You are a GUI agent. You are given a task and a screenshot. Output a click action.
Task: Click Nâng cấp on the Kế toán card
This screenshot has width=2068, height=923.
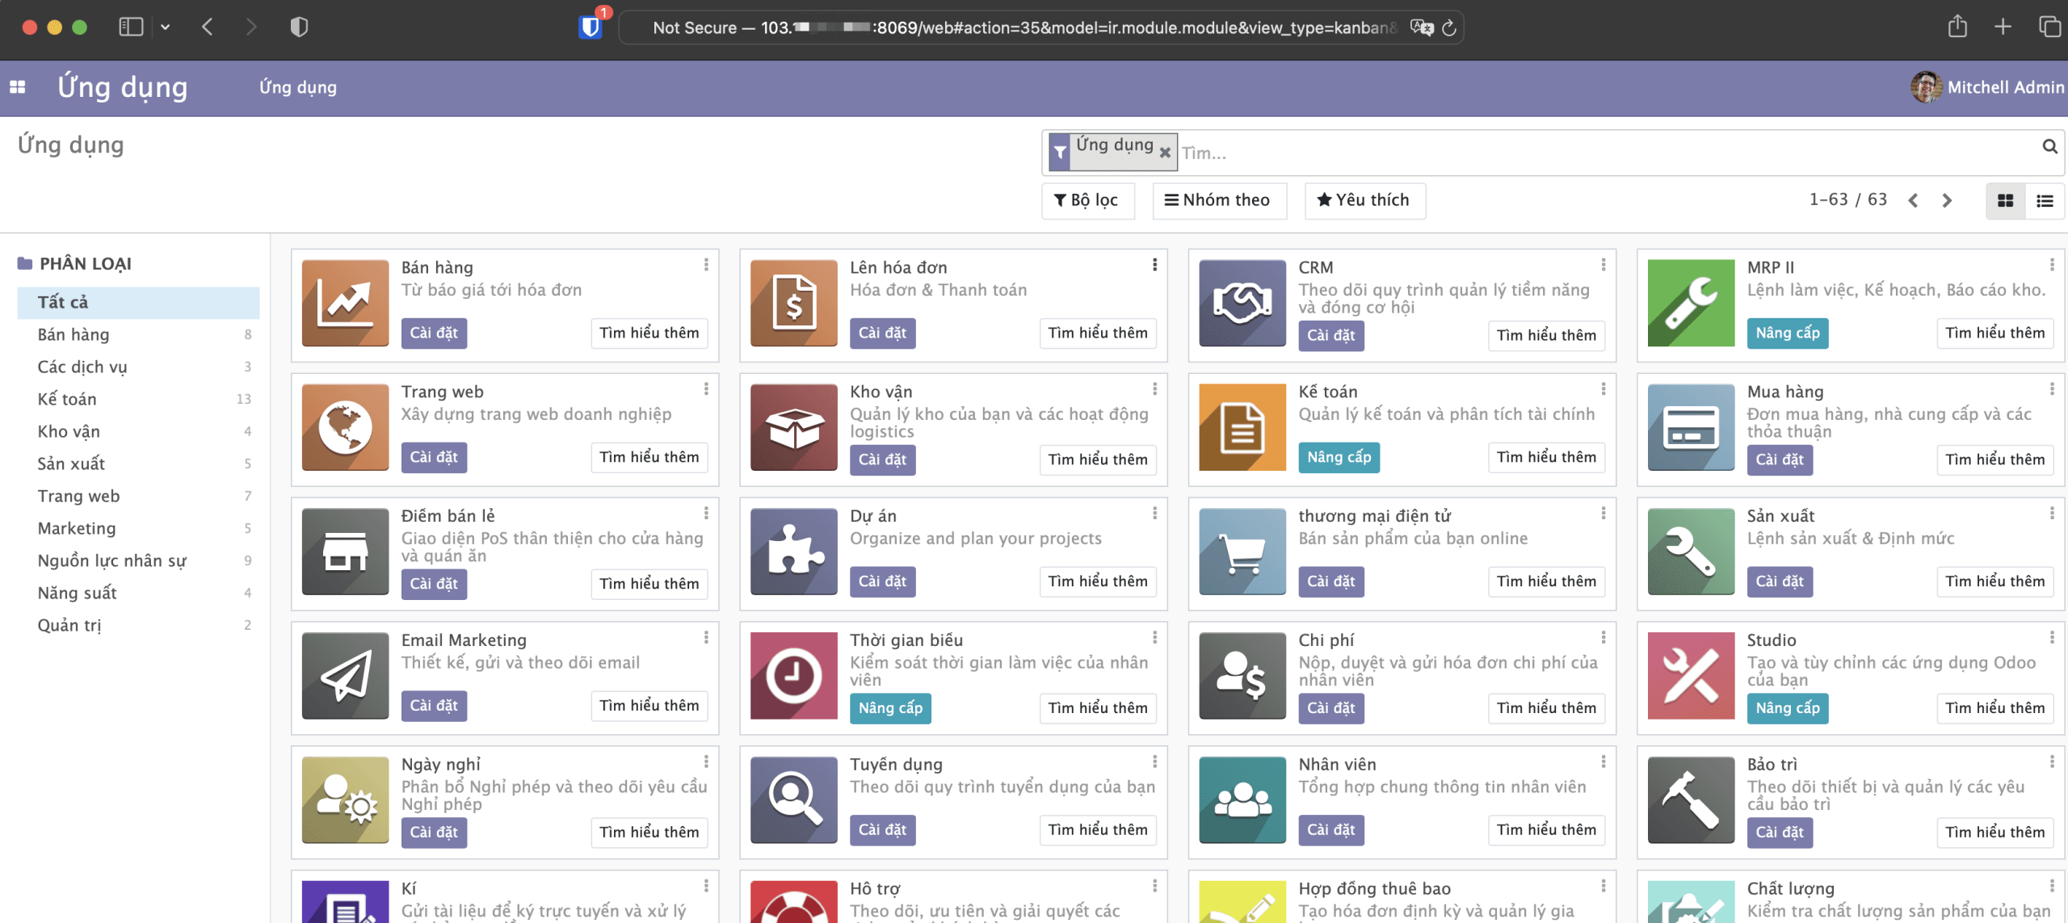[x=1339, y=457]
